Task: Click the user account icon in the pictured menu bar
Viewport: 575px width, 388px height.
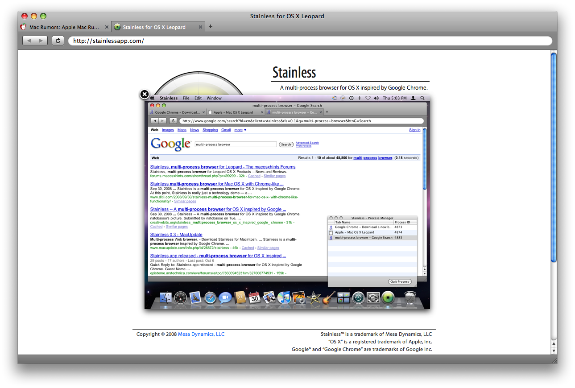Action: click(x=413, y=98)
